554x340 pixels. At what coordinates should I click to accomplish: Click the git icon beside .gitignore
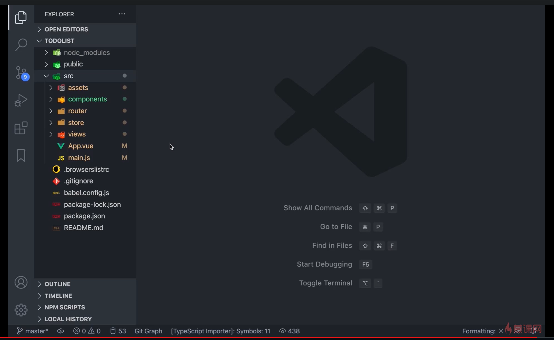pos(56,181)
